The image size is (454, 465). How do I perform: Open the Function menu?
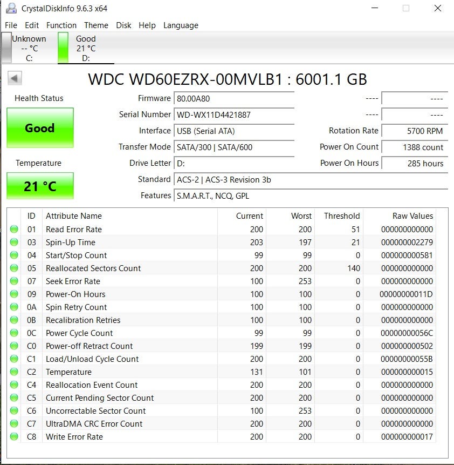point(61,25)
